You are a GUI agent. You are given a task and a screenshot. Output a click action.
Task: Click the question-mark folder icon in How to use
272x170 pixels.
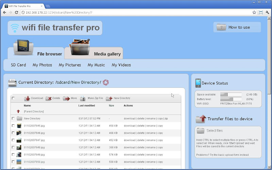[x=221, y=27]
